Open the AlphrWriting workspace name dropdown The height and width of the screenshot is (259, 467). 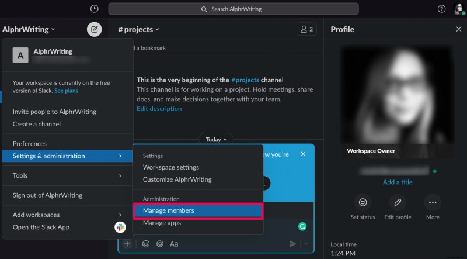pyautogui.click(x=28, y=29)
